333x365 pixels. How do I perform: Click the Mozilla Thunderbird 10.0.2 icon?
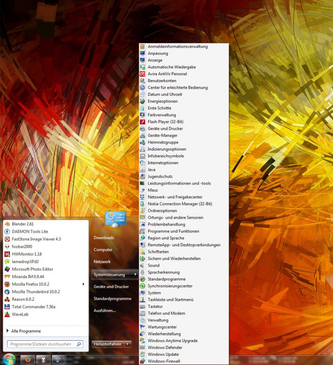7,292
